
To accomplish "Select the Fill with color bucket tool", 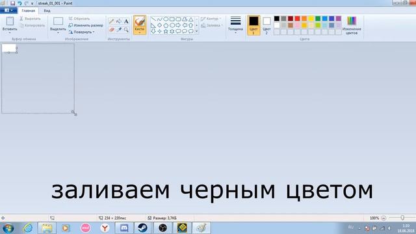I will coord(119,21).
